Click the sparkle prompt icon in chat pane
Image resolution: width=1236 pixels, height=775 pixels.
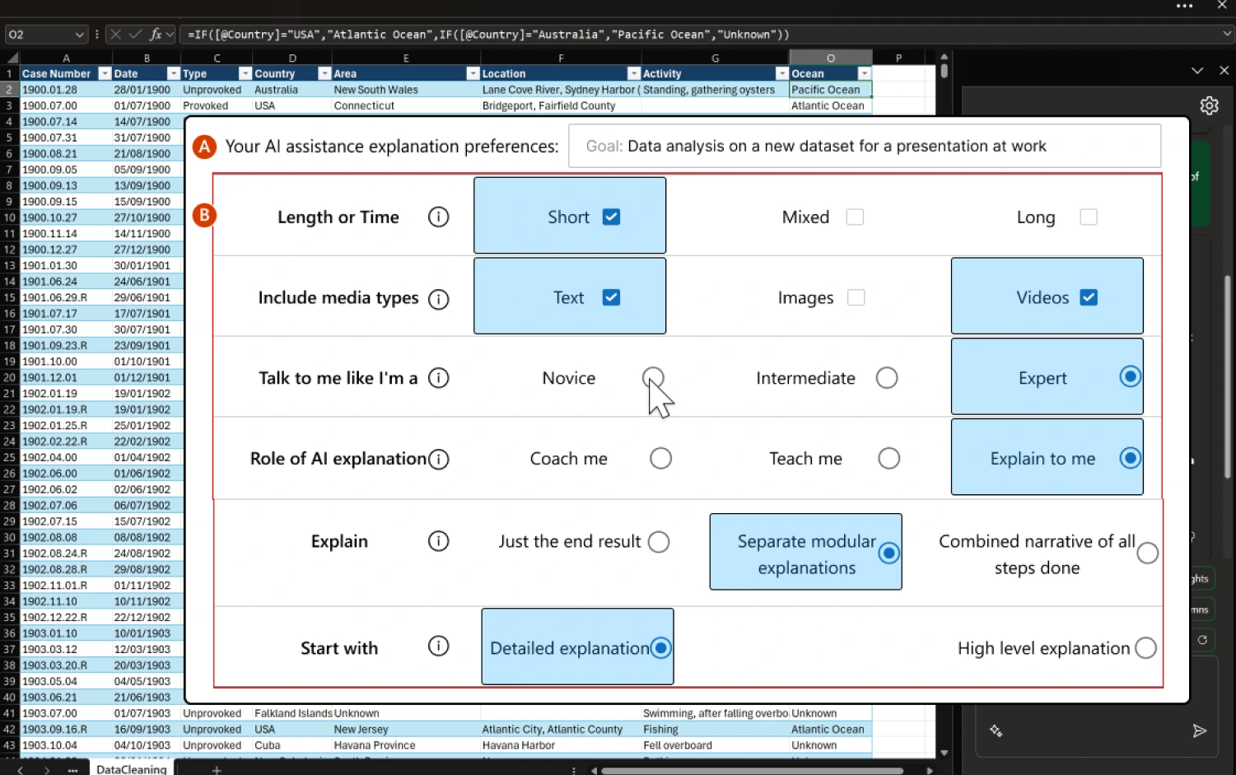(996, 731)
